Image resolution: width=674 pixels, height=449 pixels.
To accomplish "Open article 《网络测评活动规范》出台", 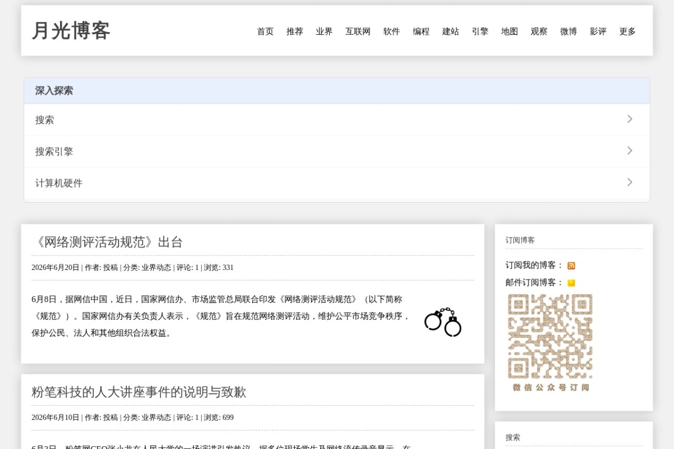I will [107, 242].
